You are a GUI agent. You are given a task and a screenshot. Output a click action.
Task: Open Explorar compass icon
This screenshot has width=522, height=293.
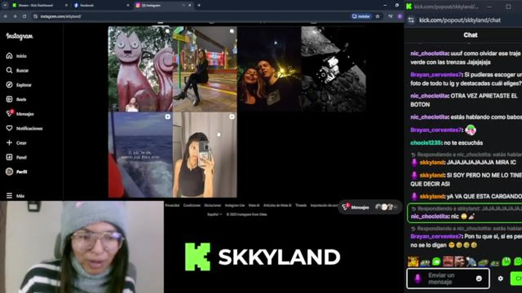(x=9, y=85)
